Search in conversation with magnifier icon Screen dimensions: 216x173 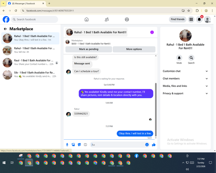(191, 58)
